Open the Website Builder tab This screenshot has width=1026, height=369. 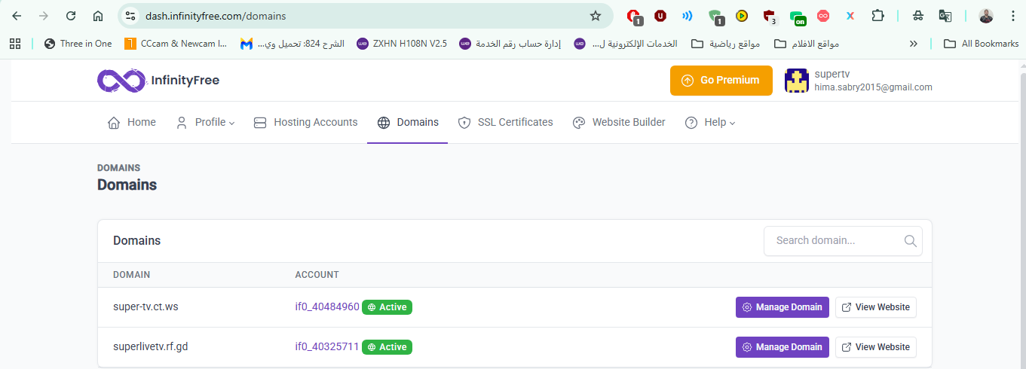619,123
